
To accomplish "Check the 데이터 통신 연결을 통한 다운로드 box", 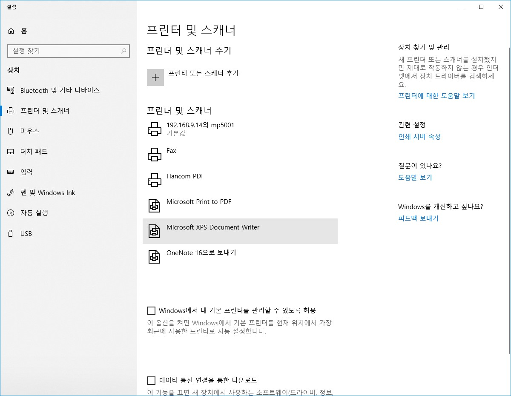I will 151,380.
